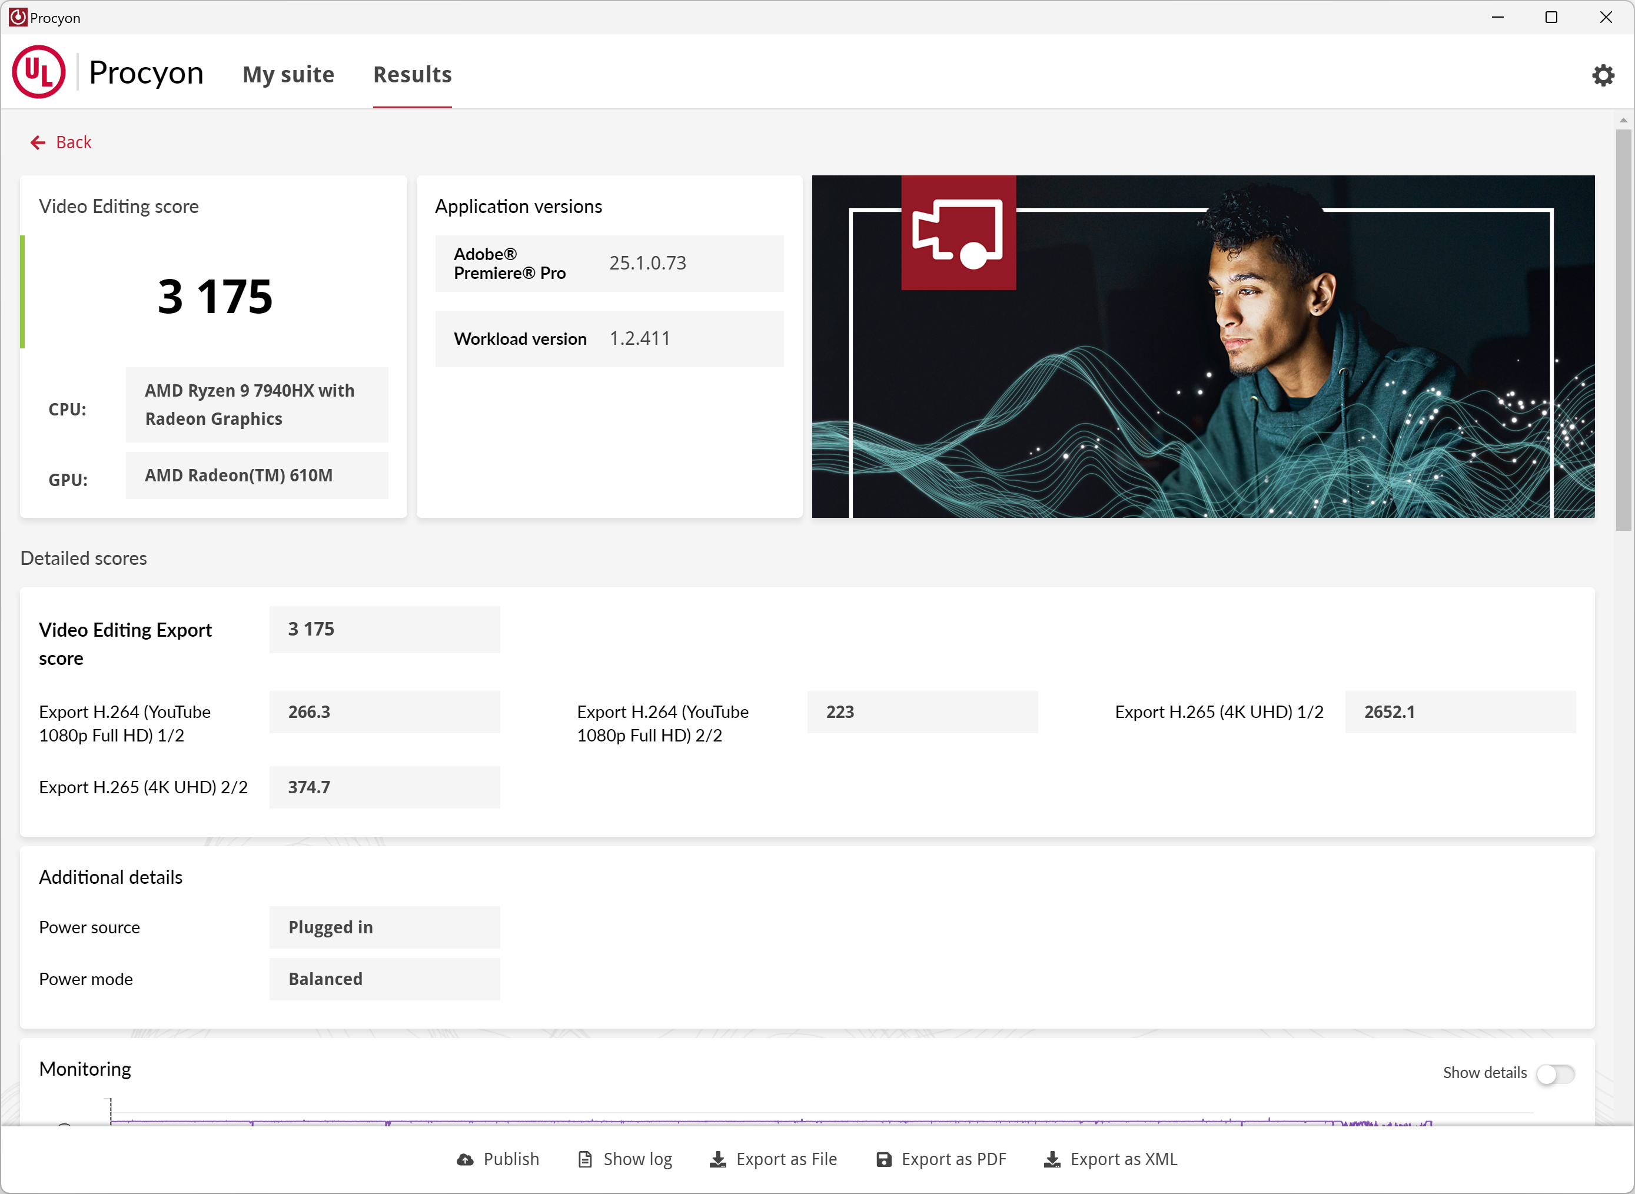
Task: Click the Show log button text
Action: 637,1159
